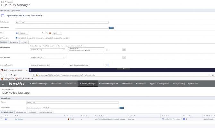Open the Discovery tab
This screenshot has width=215, height=128.
pos(33,112)
